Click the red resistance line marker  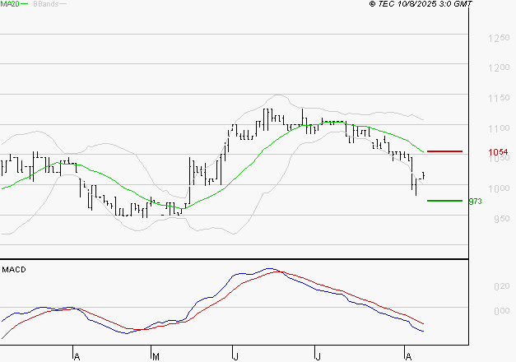point(445,151)
